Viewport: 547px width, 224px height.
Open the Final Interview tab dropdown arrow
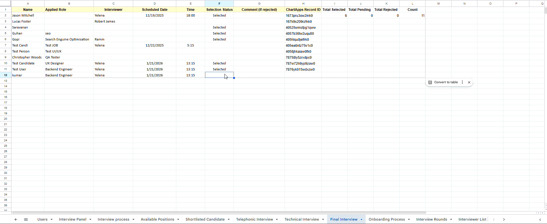pyautogui.click(x=361, y=219)
